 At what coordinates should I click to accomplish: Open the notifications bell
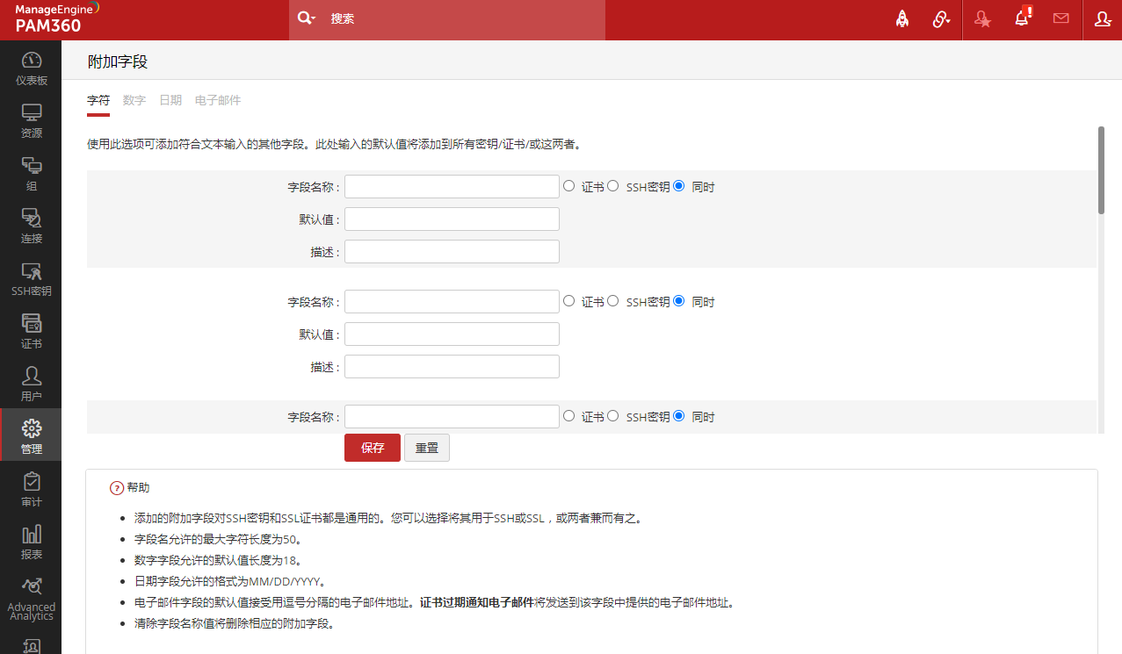click(x=1022, y=18)
